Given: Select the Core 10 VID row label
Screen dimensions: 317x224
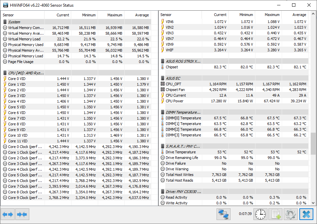Looking at the screenshot, I should pyautogui.click(x=18, y=135).
